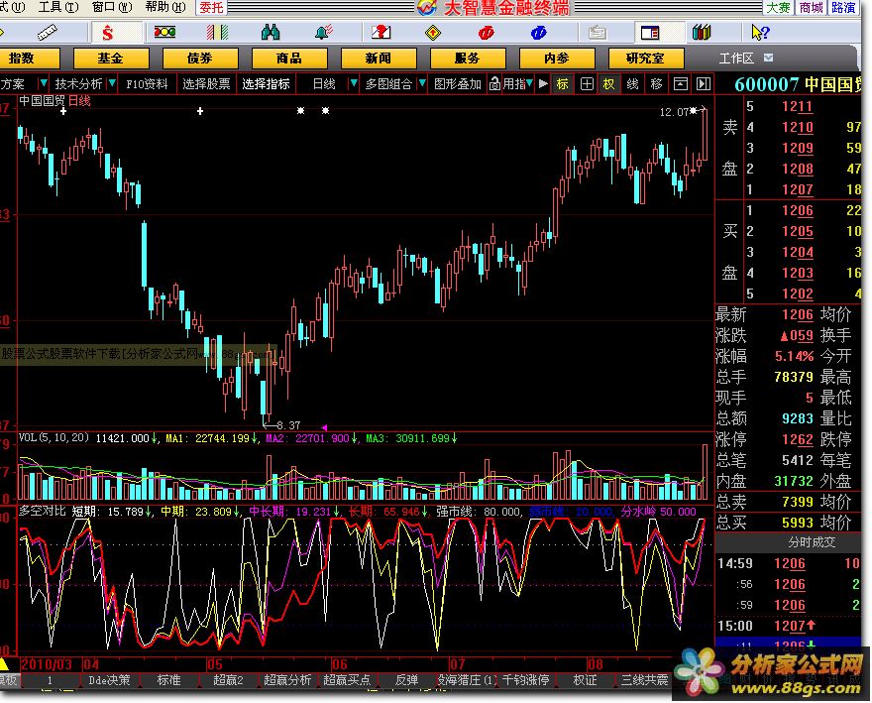Image resolution: width=872 pixels, height=703 pixels.
Task: Toggle the 移 move button
Action: 656,84
